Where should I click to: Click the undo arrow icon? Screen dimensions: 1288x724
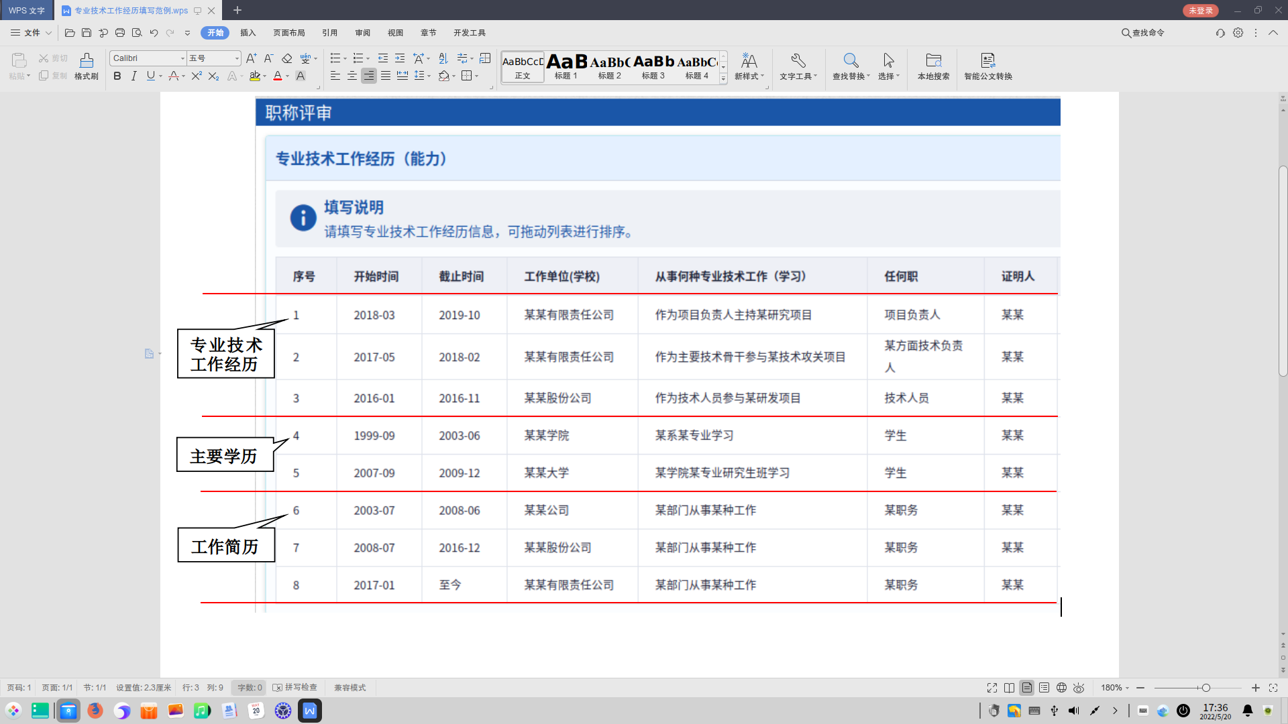154,33
